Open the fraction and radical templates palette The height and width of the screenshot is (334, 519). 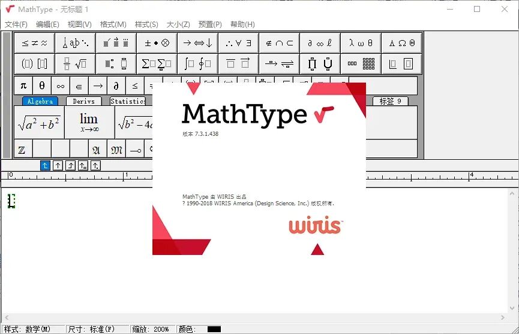point(76,64)
